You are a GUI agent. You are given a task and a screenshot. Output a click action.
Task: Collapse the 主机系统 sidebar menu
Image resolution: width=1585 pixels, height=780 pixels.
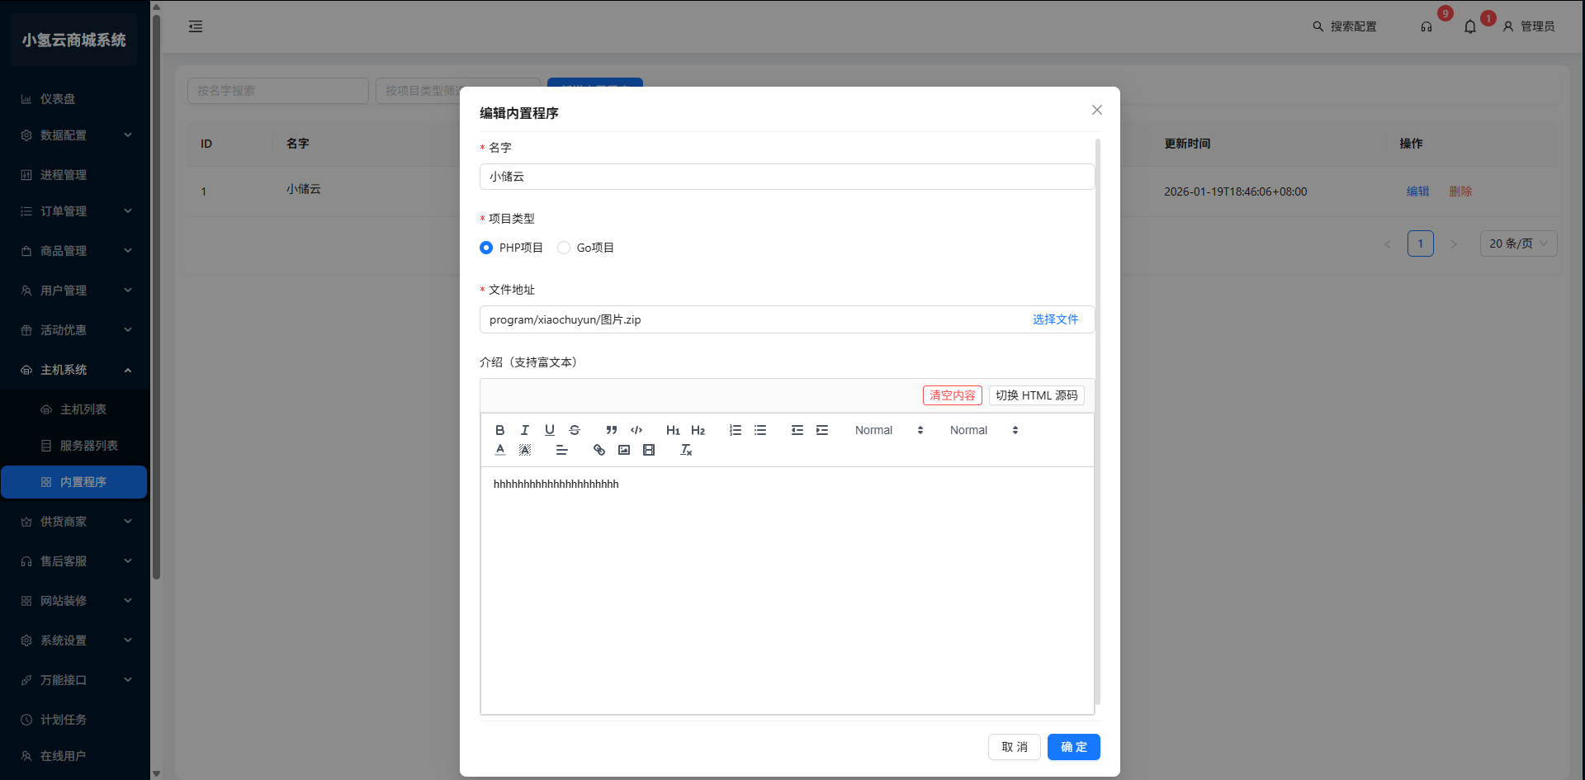74,370
